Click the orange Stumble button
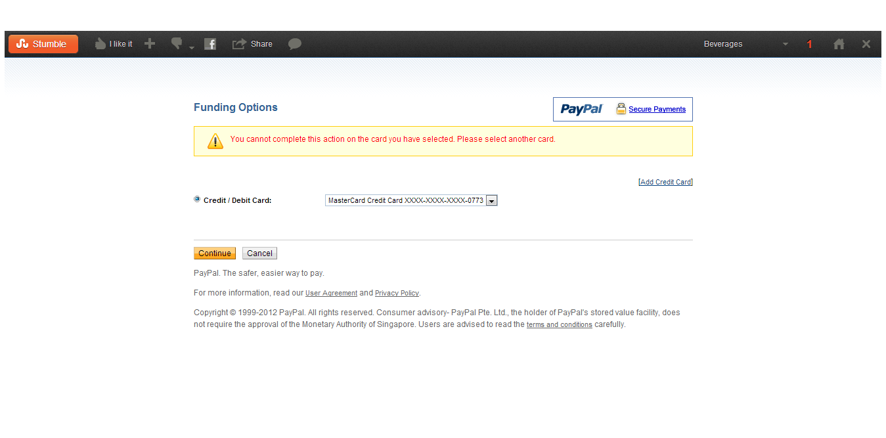This screenshot has height=438, width=886. (x=43, y=44)
